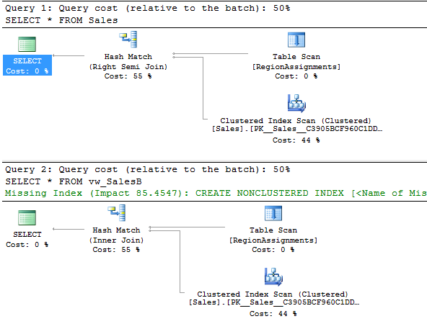Viewport: 427px width, 329px height.
Task: Click Query 2 Table Scan icon
Action: (x=273, y=213)
